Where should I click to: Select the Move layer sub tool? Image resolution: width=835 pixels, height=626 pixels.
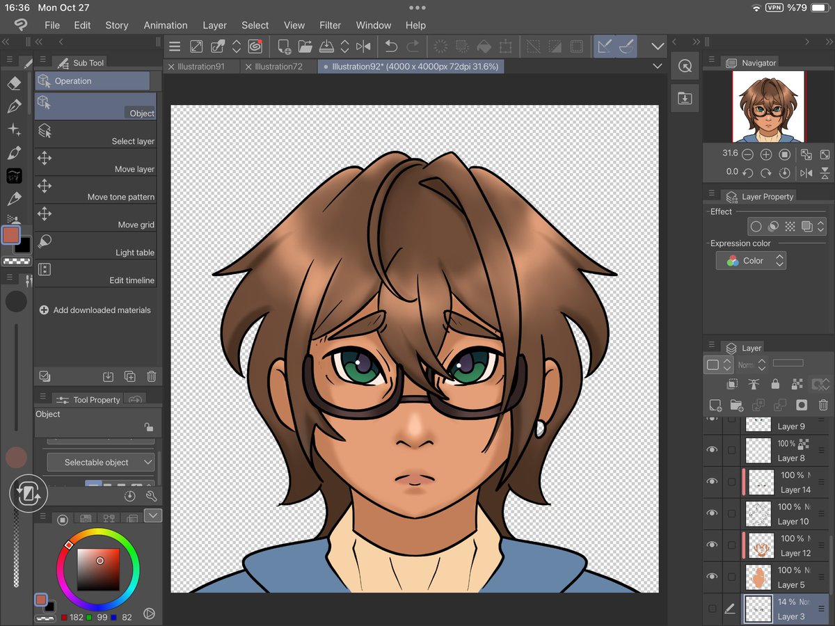click(95, 162)
